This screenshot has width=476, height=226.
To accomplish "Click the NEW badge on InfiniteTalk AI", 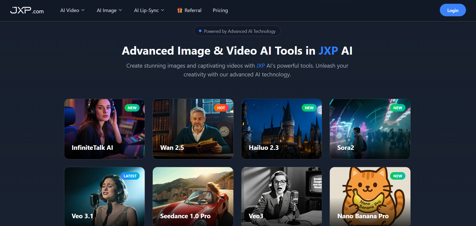I will [x=132, y=108].
